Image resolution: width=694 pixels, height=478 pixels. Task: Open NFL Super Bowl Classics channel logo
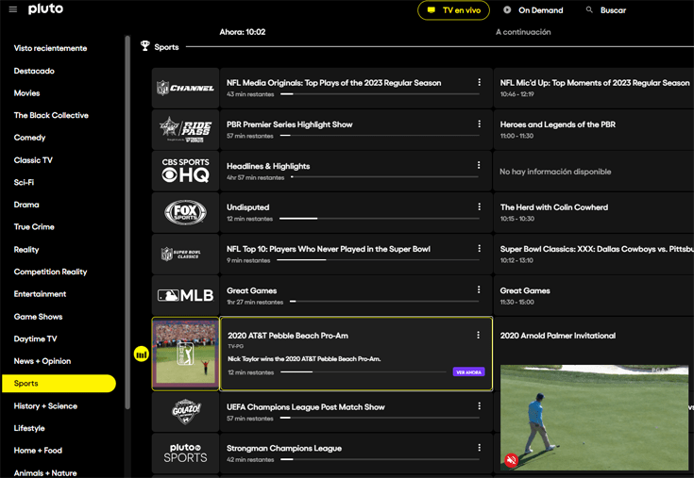[185, 254]
